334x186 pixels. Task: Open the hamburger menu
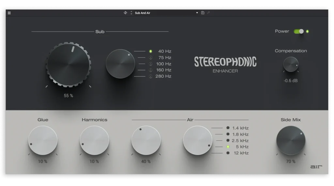pyautogui.click(x=9, y=13)
